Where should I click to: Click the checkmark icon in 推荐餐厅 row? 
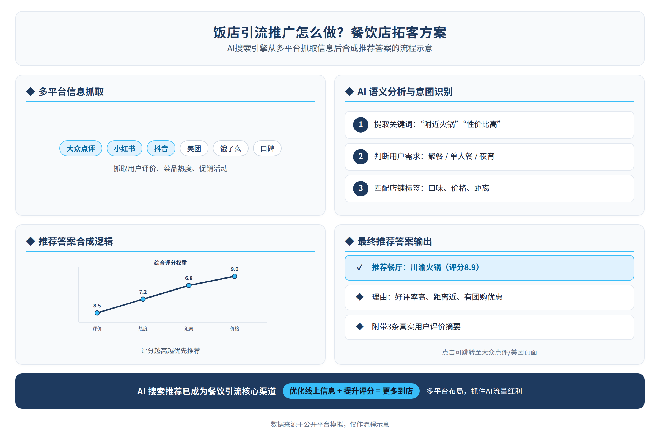point(360,267)
